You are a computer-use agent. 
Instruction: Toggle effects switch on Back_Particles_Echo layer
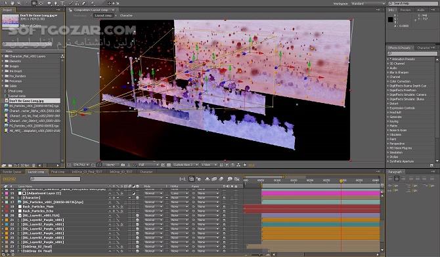pos(121,211)
